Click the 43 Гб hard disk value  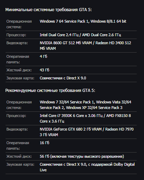point(45,70)
